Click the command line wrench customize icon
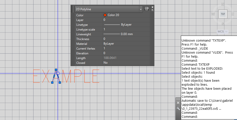This screenshot has height=120, width=237. [178, 108]
